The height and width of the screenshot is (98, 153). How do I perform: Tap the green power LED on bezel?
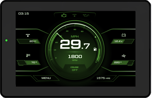(6, 40)
